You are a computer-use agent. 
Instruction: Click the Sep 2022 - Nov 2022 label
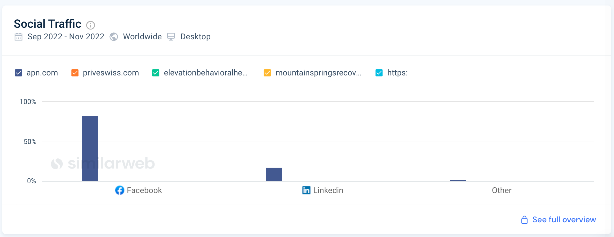[66, 37]
